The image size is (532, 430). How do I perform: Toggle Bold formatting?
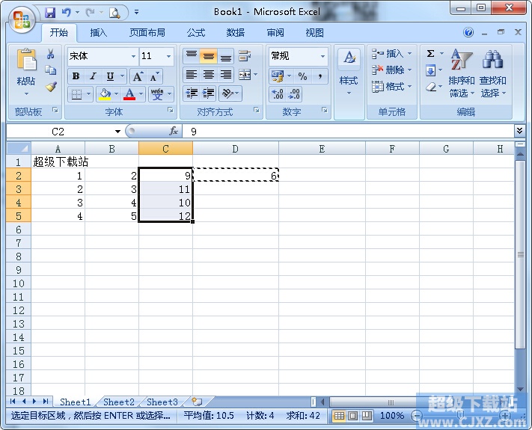[76, 76]
